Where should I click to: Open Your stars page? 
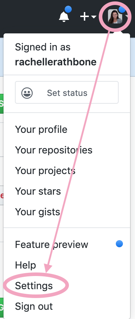pyautogui.click(x=67, y=191)
